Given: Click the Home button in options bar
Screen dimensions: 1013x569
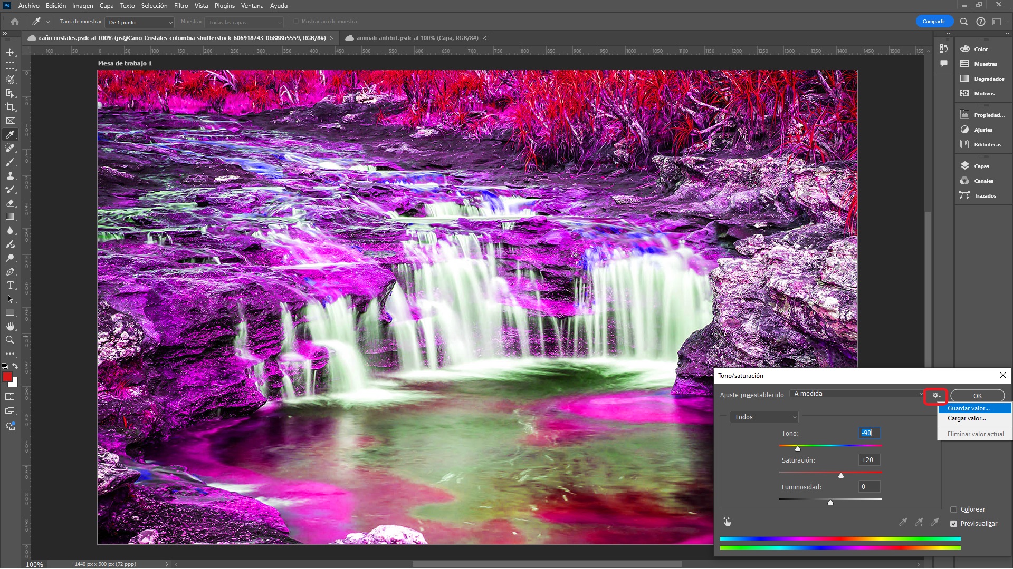Looking at the screenshot, I should (15, 22).
